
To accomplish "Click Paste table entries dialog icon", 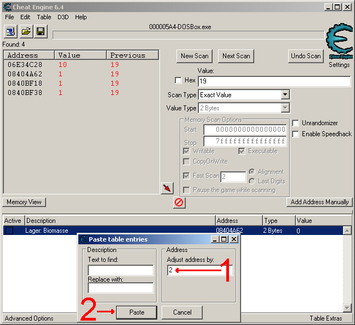I will (x=84, y=239).
